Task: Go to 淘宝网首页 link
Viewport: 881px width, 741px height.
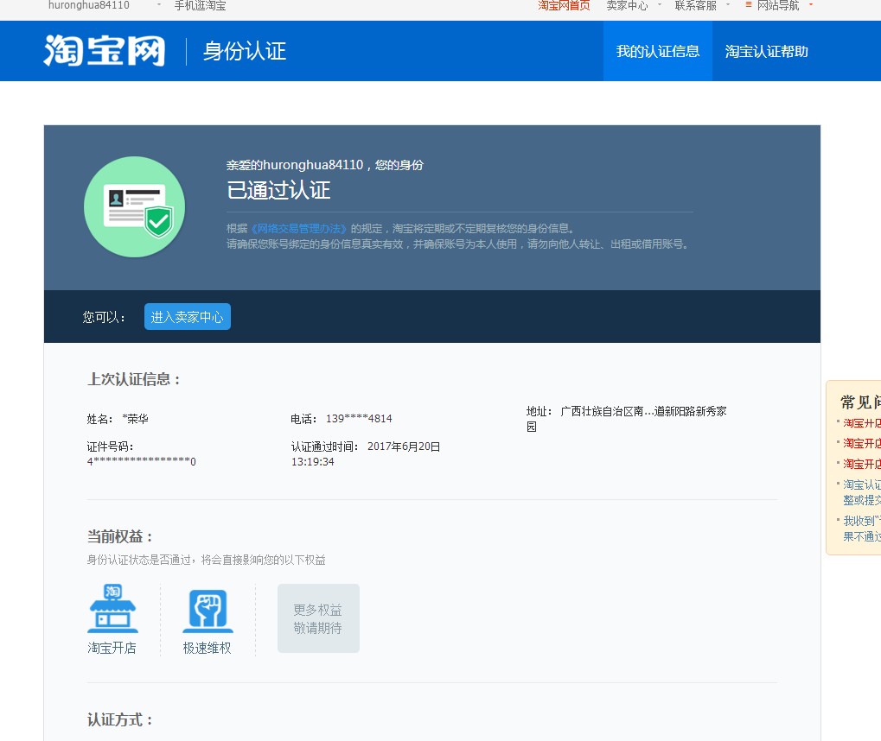Action: (x=564, y=5)
